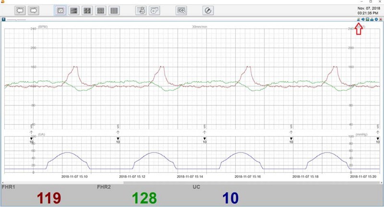Select the dense multi-column grid layout
Screen dimensions: 384x207
[x=114, y=10]
